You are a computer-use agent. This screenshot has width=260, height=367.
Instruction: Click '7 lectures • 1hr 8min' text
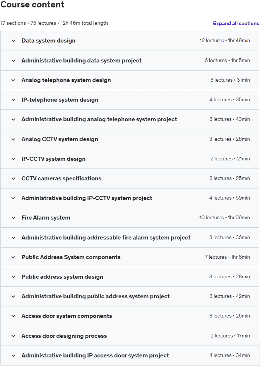(x=227, y=257)
